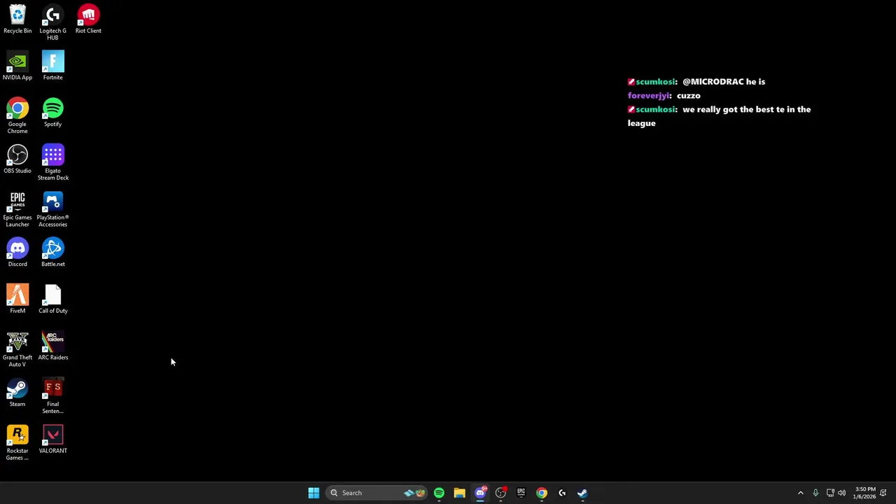Select the VALORANT desktop shortcut
The height and width of the screenshot is (504, 896).
point(52,440)
